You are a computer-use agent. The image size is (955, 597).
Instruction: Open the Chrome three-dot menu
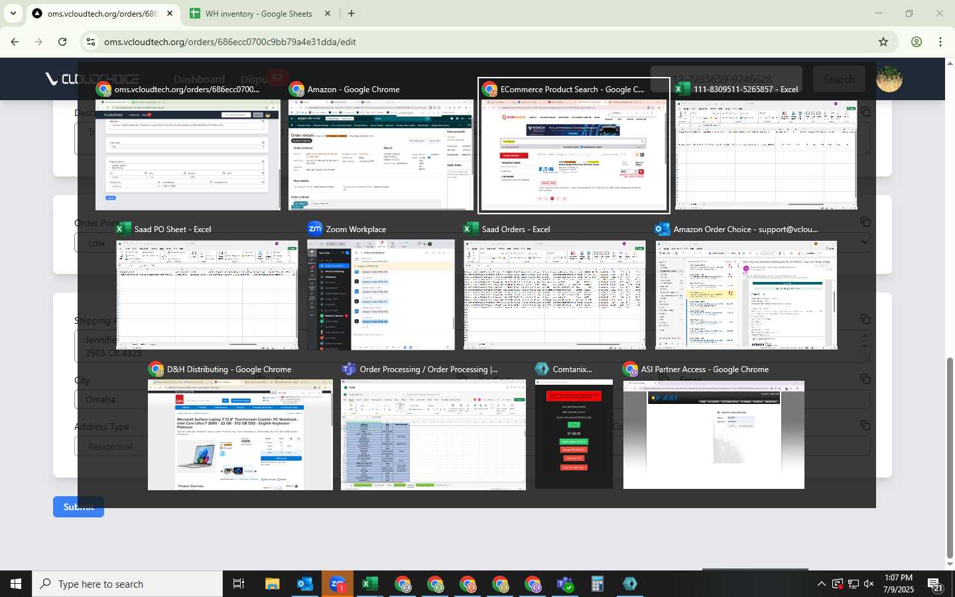point(940,42)
